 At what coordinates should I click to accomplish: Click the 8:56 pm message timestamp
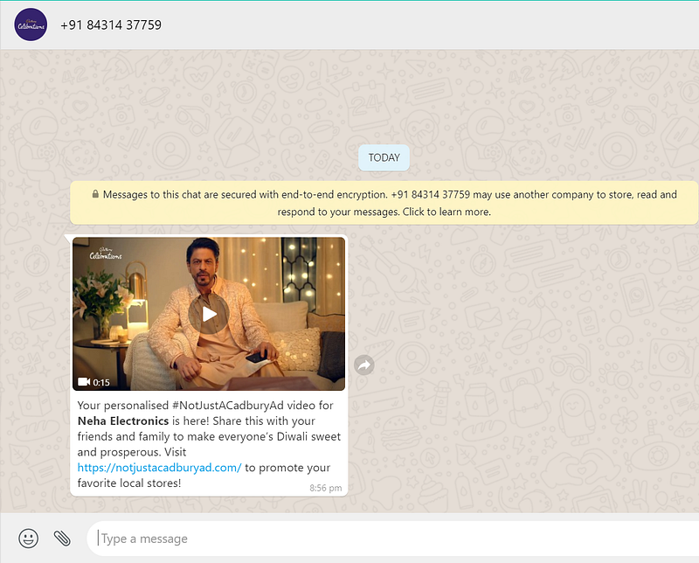coord(325,488)
